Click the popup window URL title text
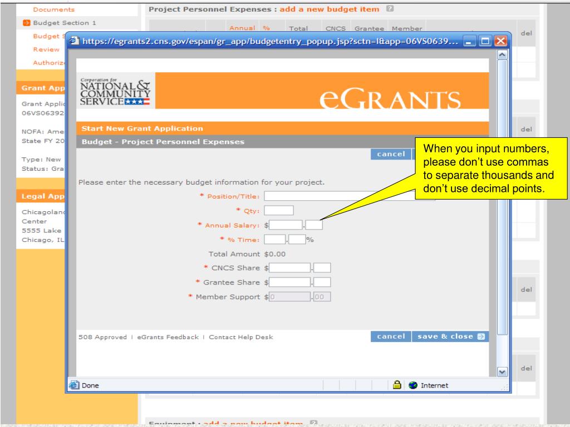This screenshot has height=427, width=570. [270, 41]
